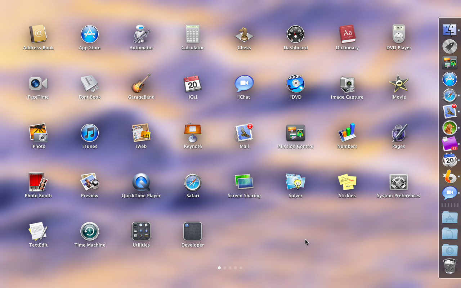The width and height of the screenshot is (461, 288).
Task: Open Mail stamp icon in the Dock
Action: pos(449,111)
